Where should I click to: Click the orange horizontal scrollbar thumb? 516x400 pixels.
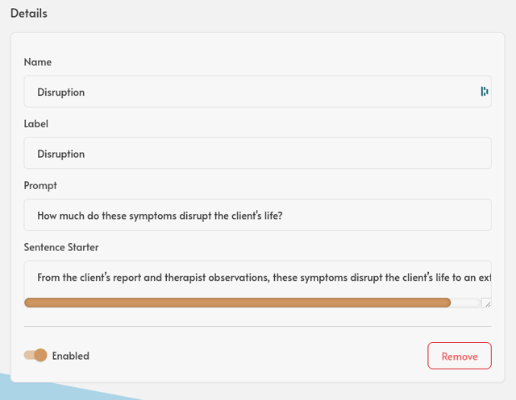[x=237, y=303]
